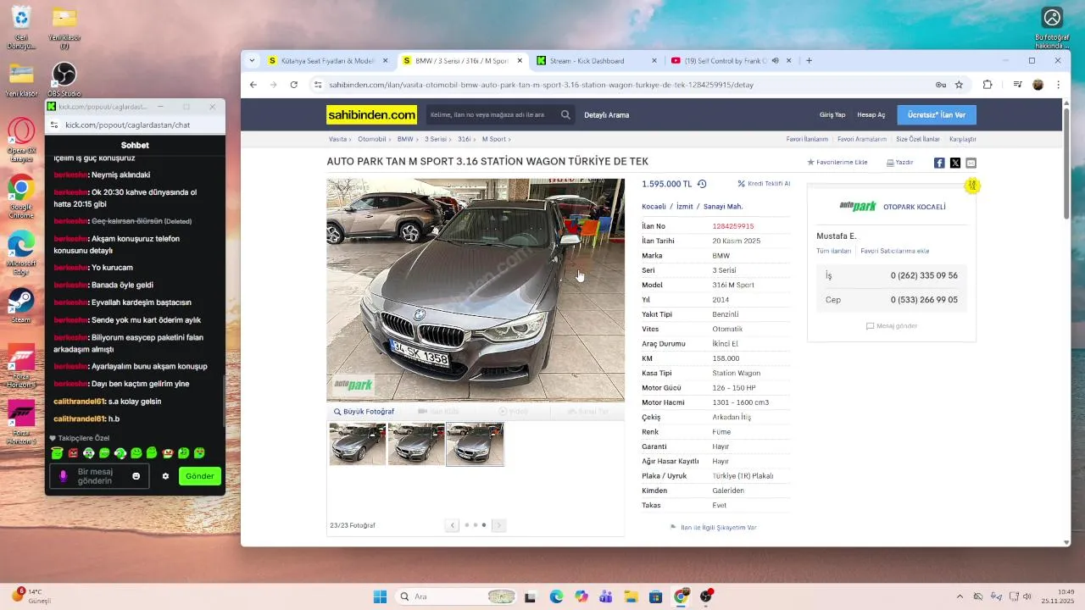Bookmark this page with the star
The image size is (1085, 610).
click(959, 85)
